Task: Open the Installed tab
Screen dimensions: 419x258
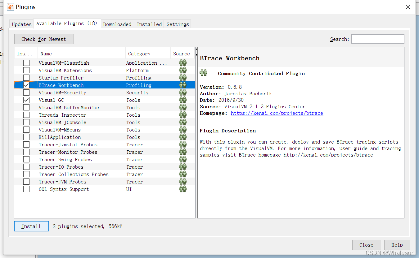Action: (149, 24)
